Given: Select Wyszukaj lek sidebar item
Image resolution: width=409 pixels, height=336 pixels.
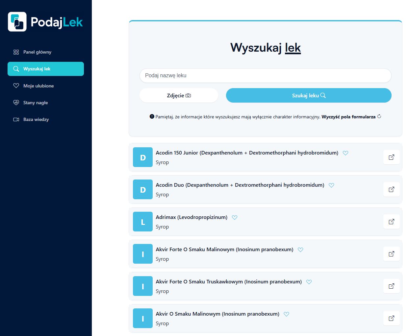Looking at the screenshot, I should click(46, 69).
